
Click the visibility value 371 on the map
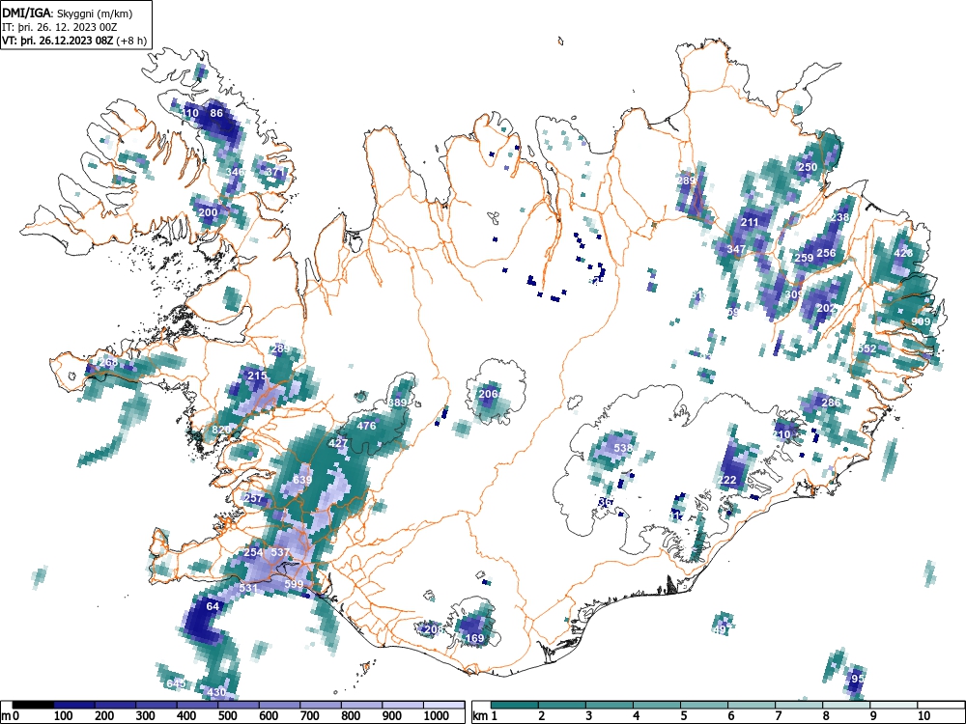[x=275, y=172]
